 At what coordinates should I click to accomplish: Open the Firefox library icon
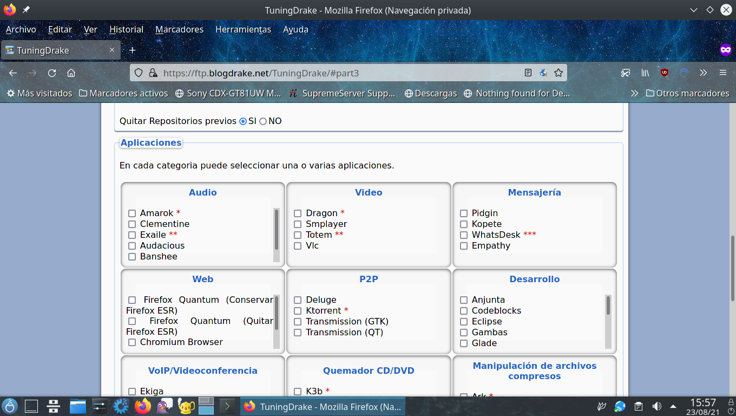(x=645, y=73)
